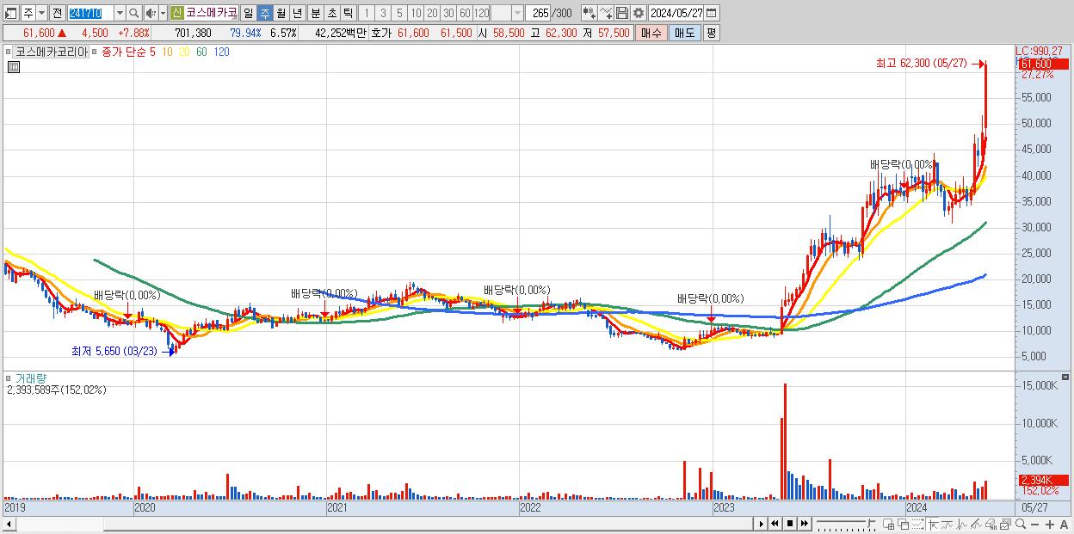1074x534 pixels.
Task: Select the 120 interval button
Action: click(x=482, y=13)
